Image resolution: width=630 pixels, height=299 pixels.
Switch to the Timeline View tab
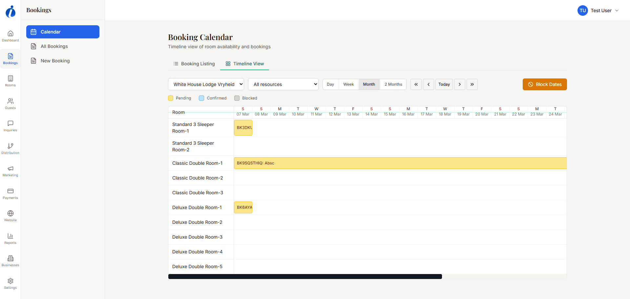[x=244, y=64]
